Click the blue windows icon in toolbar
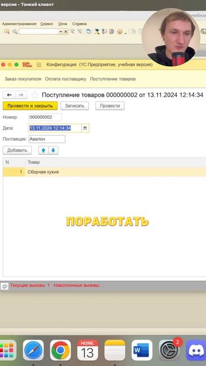This screenshot has width=206, height=366. 88,31
